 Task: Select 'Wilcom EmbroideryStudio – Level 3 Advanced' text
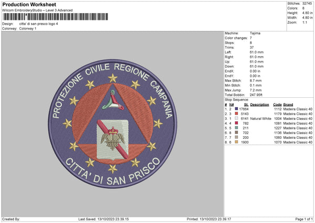[x=37, y=11]
